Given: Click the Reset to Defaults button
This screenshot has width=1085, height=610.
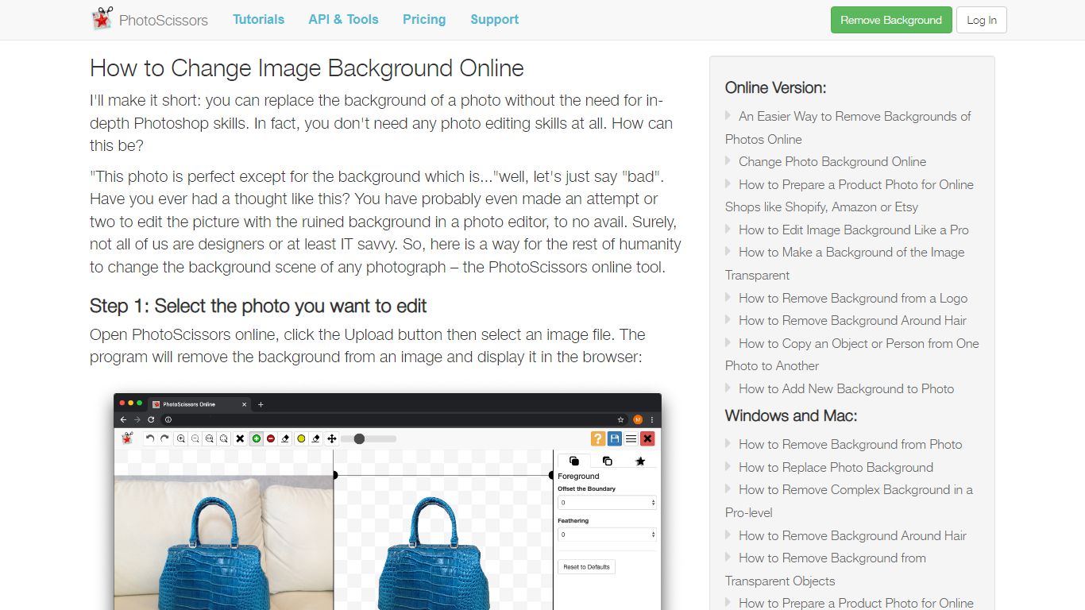Looking at the screenshot, I should [x=587, y=567].
